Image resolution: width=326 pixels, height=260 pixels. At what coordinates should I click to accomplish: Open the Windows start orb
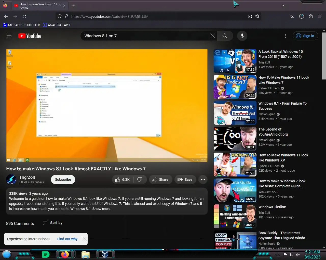(7, 254)
